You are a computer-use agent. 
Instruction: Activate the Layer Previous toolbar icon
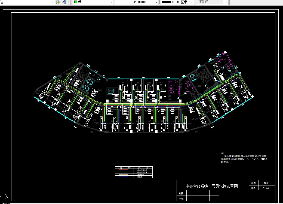(x=64, y=2)
